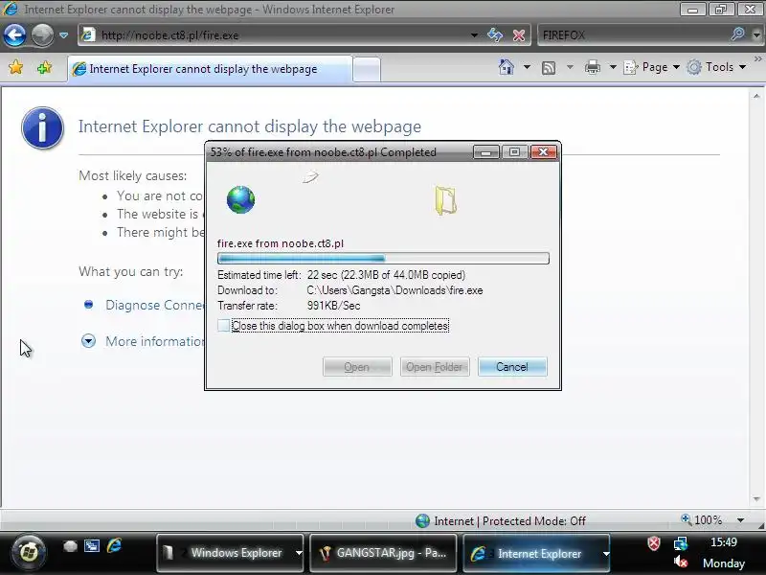Click the address bar with noobe.ct8.pl URL
The height and width of the screenshot is (575, 766).
(274, 35)
